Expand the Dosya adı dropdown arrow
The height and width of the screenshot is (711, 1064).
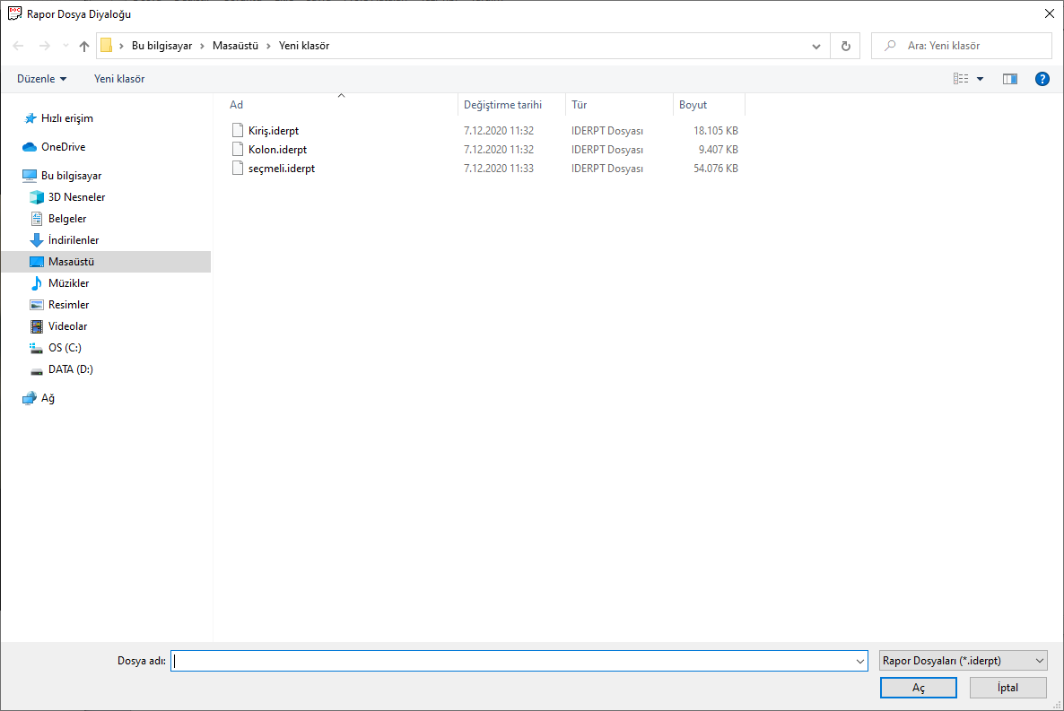click(x=860, y=661)
